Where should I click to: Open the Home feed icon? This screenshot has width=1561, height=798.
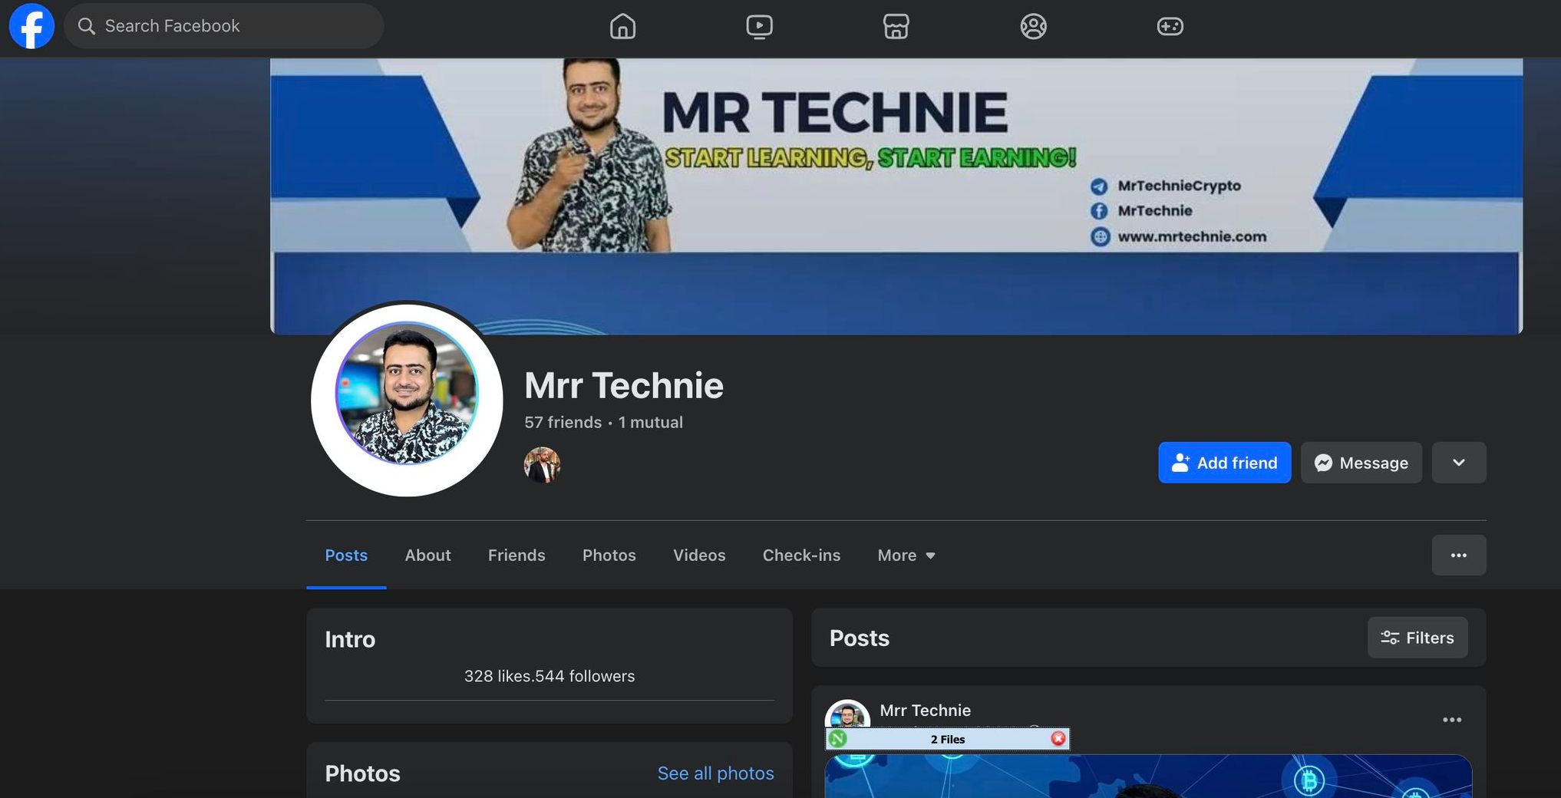(622, 26)
